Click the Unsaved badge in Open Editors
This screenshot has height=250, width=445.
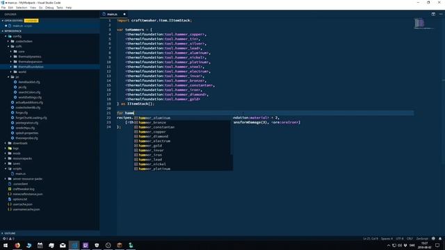coord(31,21)
